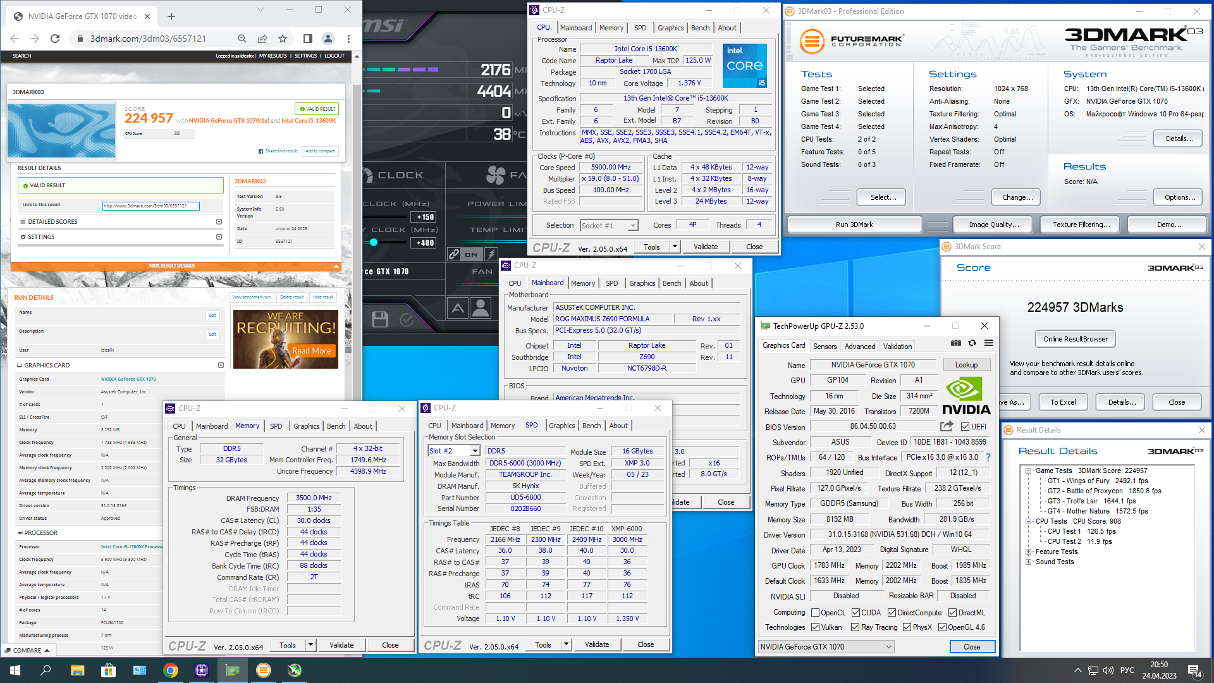The height and width of the screenshot is (683, 1214).
Task: Open File Explorer from the taskbar
Action: (x=77, y=670)
